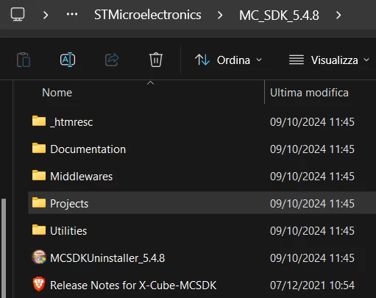Open Release Notes for X-Cube-MCSDK file

point(133,285)
